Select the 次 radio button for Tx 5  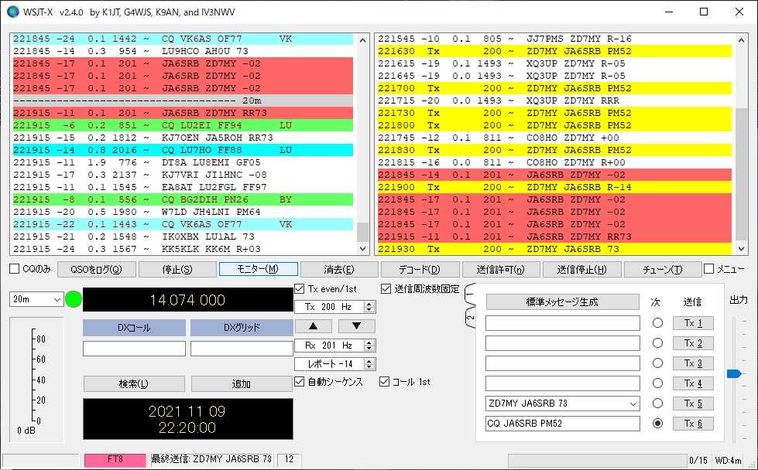(657, 403)
